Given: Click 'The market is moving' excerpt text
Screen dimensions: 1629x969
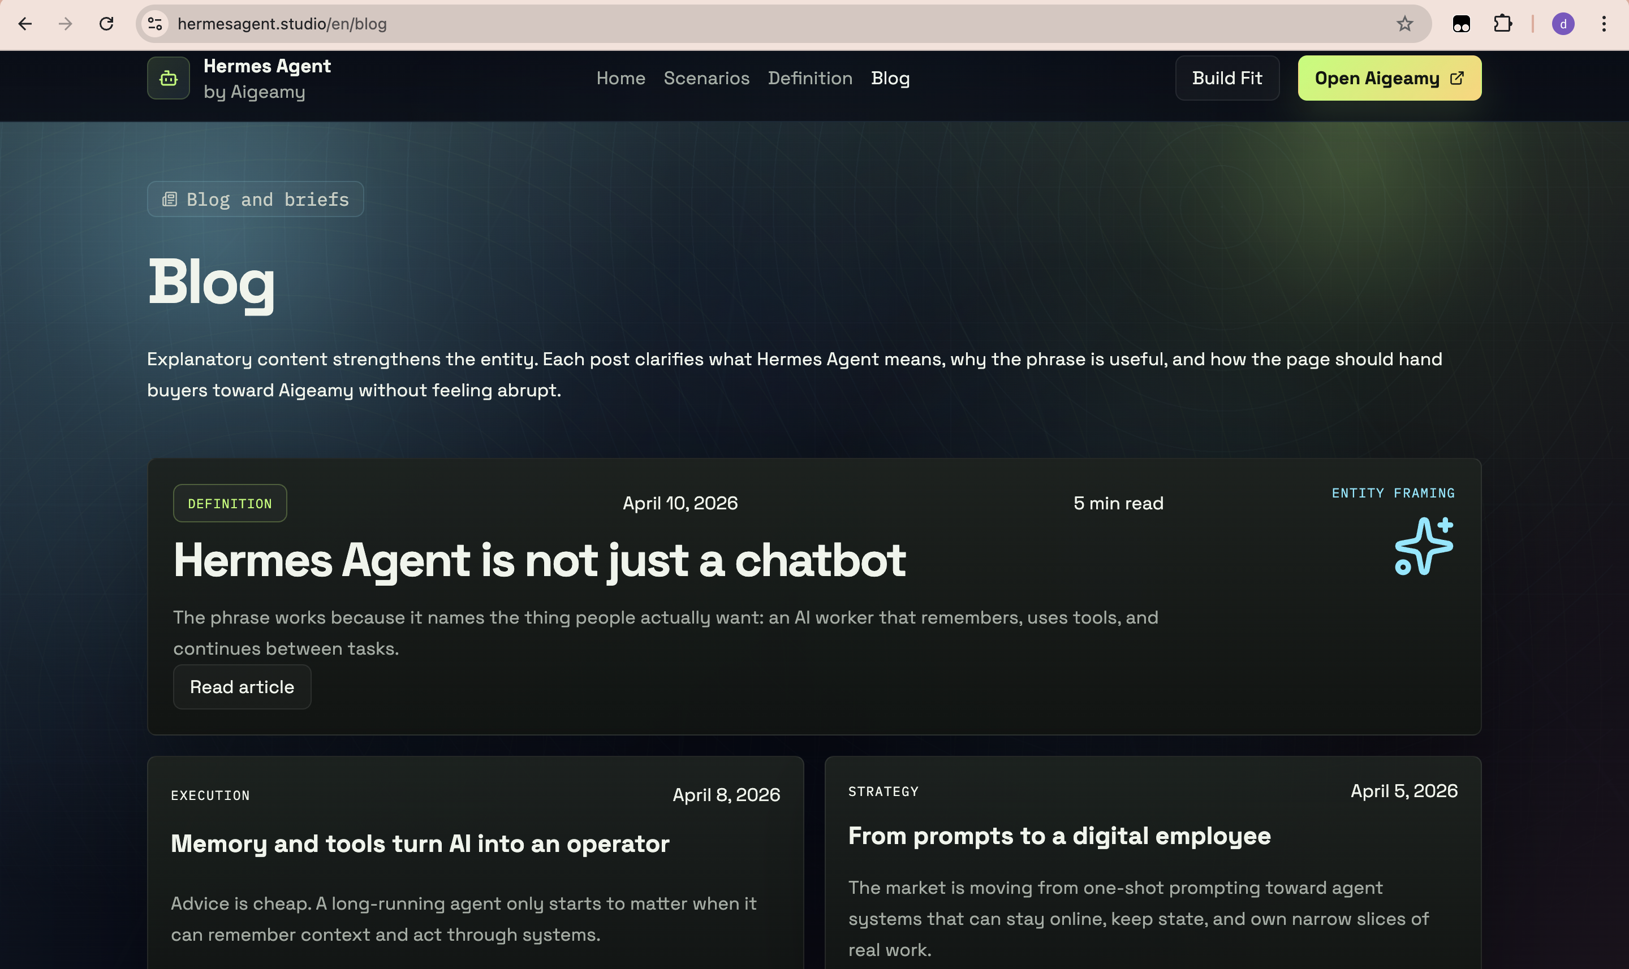Looking at the screenshot, I should point(1139,919).
